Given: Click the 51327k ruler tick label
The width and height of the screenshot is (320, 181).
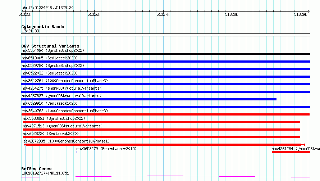Looking at the screenshot, I should coord(163,14).
